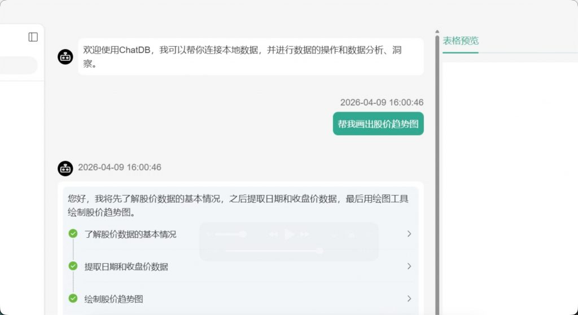Expand the 绘制股价趋势图 step chevron

409,299
